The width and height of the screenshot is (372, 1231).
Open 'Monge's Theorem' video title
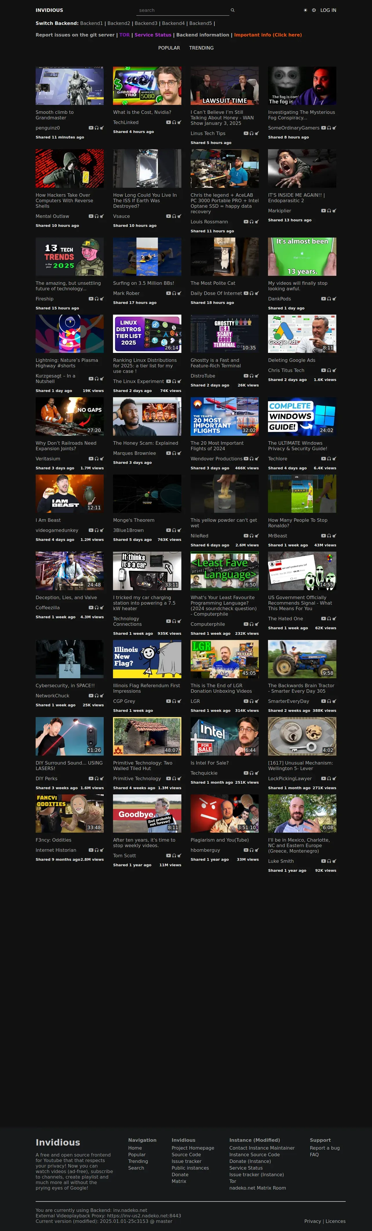(133, 520)
